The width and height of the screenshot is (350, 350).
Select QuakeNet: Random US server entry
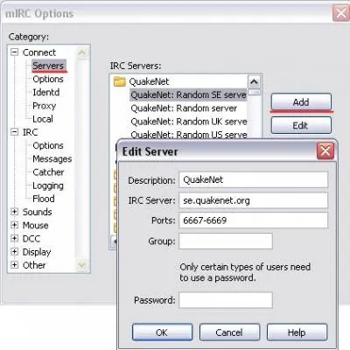pos(189,135)
